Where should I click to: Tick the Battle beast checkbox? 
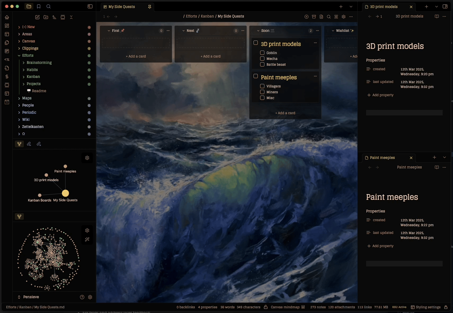[x=262, y=64]
